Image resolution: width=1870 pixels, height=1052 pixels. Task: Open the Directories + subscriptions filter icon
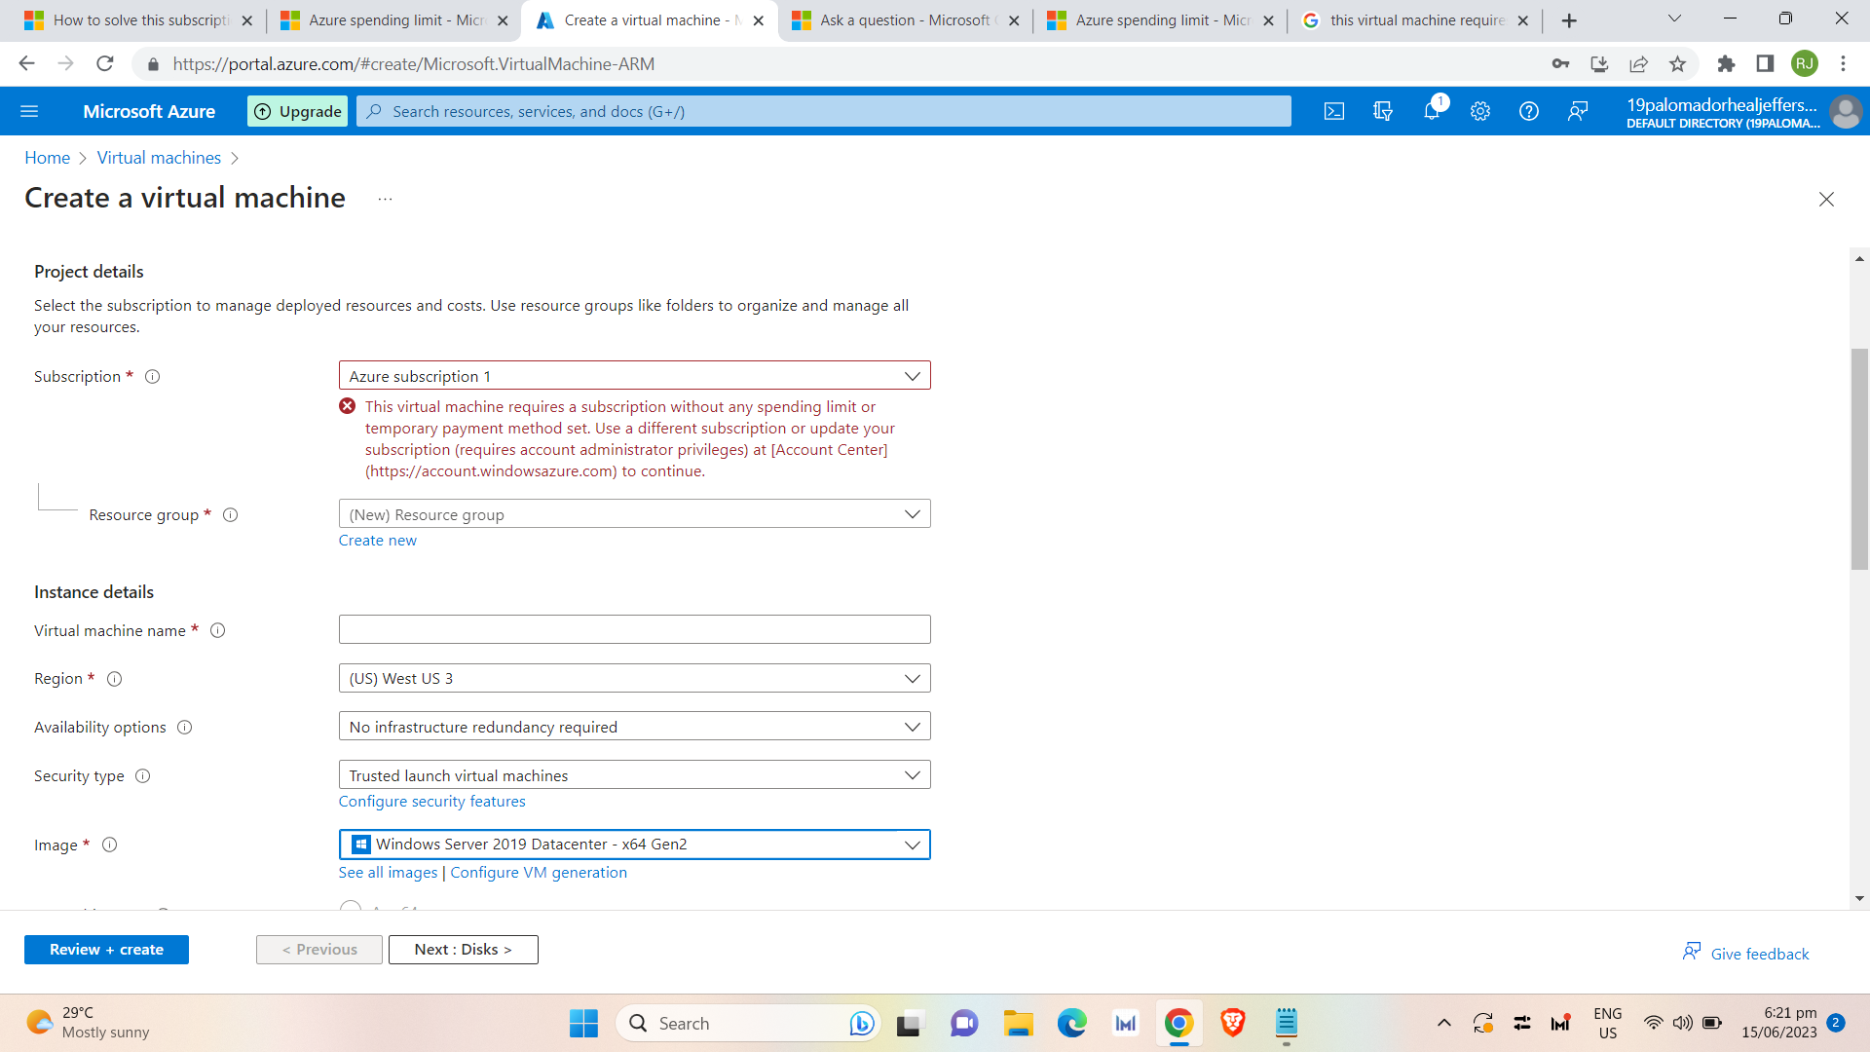tap(1383, 111)
